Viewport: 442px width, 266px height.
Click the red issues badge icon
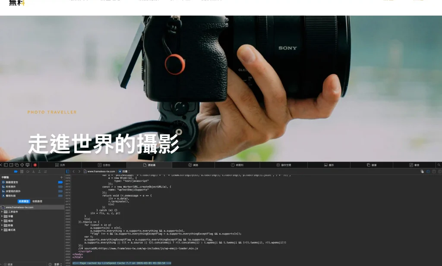pos(35,165)
